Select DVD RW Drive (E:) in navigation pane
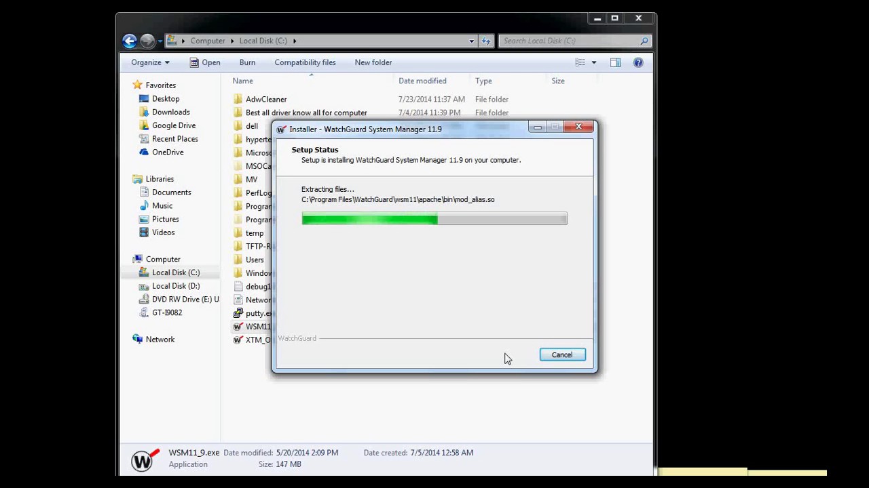This screenshot has height=488, width=869. (185, 299)
